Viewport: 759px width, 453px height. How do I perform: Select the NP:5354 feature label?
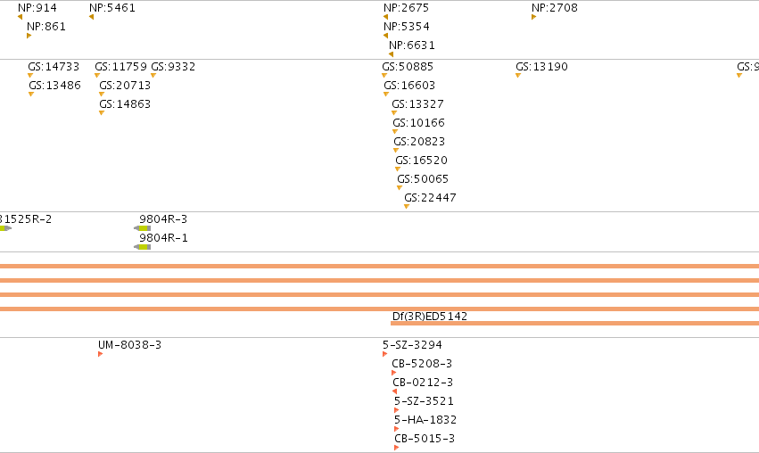tap(407, 27)
